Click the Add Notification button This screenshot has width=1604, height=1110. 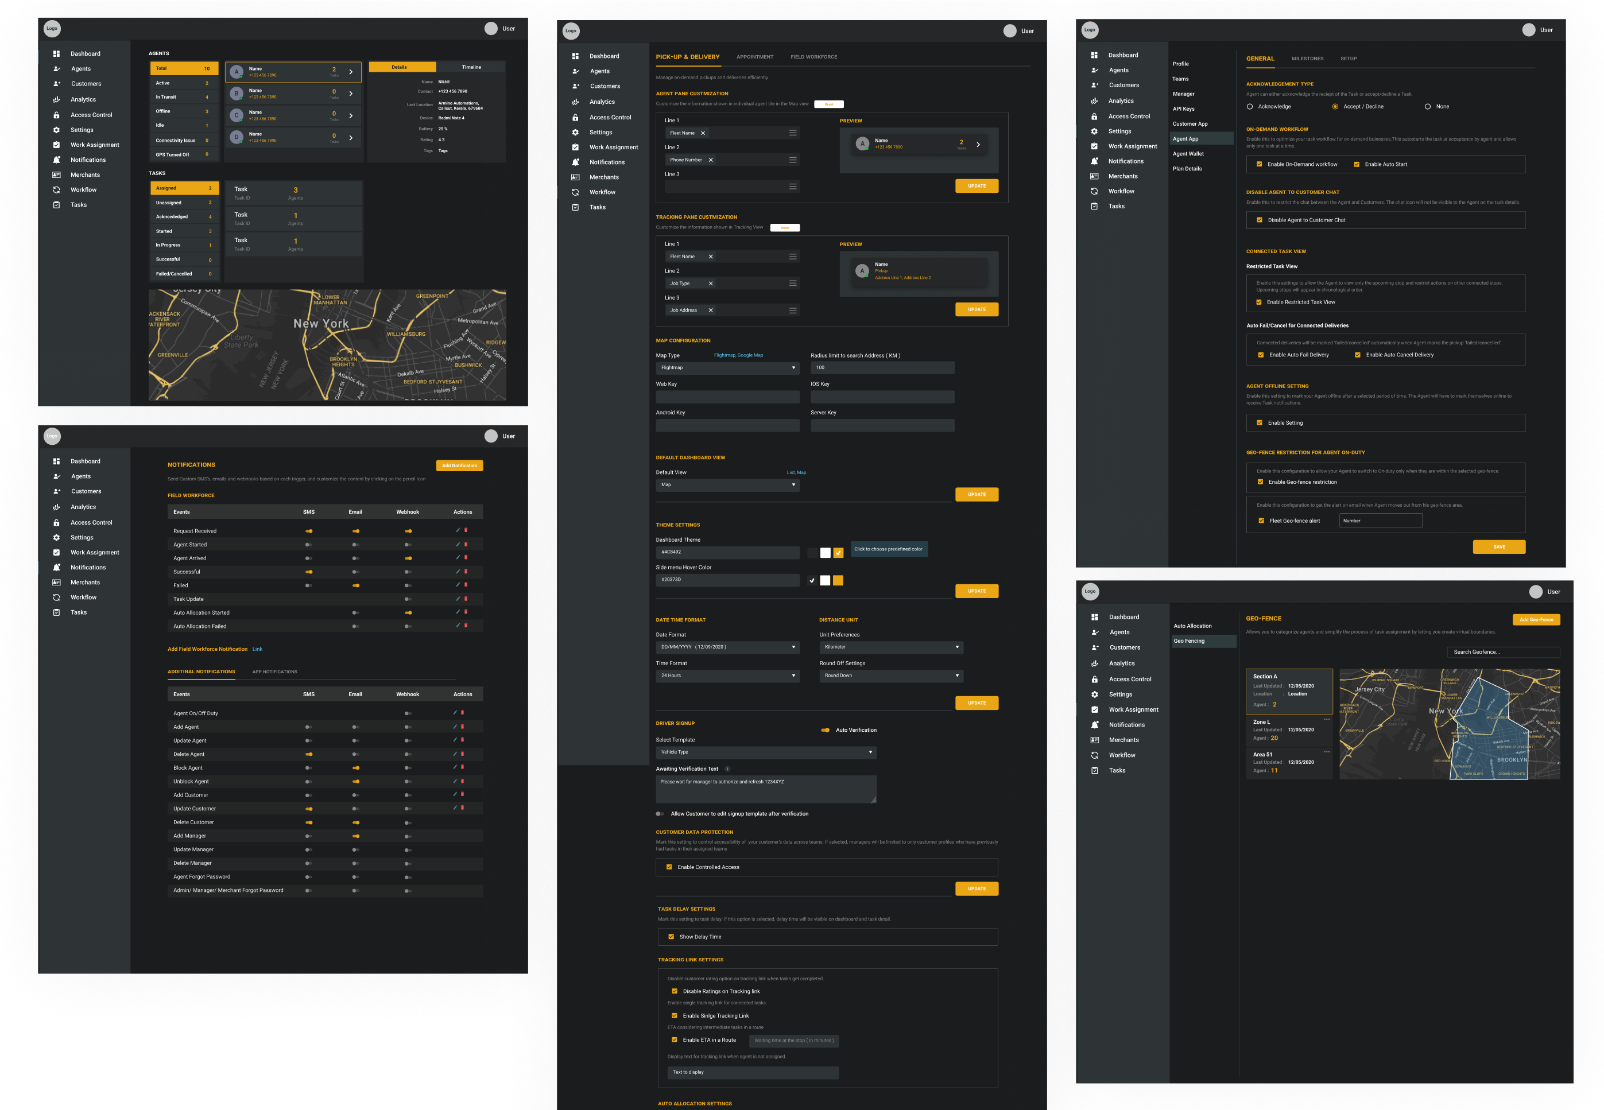pyautogui.click(x=459, y=465)
